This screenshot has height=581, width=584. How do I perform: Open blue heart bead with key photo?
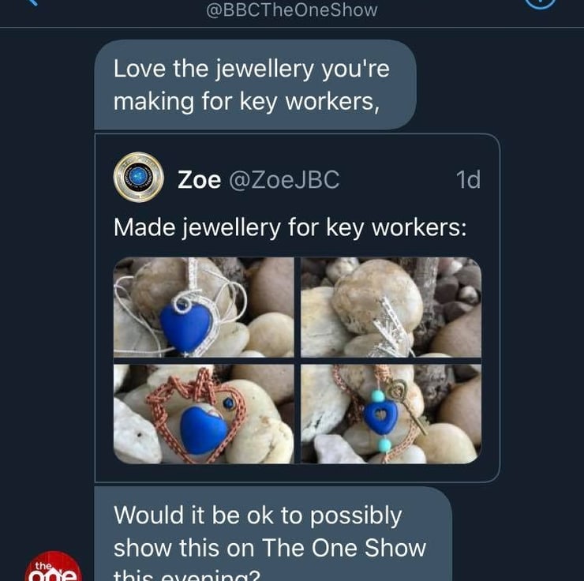pos(391,414)
